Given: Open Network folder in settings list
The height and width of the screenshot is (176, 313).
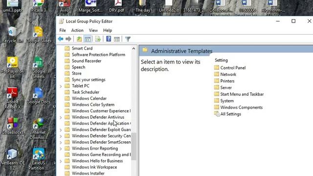Looking at the screenshot, I should coord(228,74).
